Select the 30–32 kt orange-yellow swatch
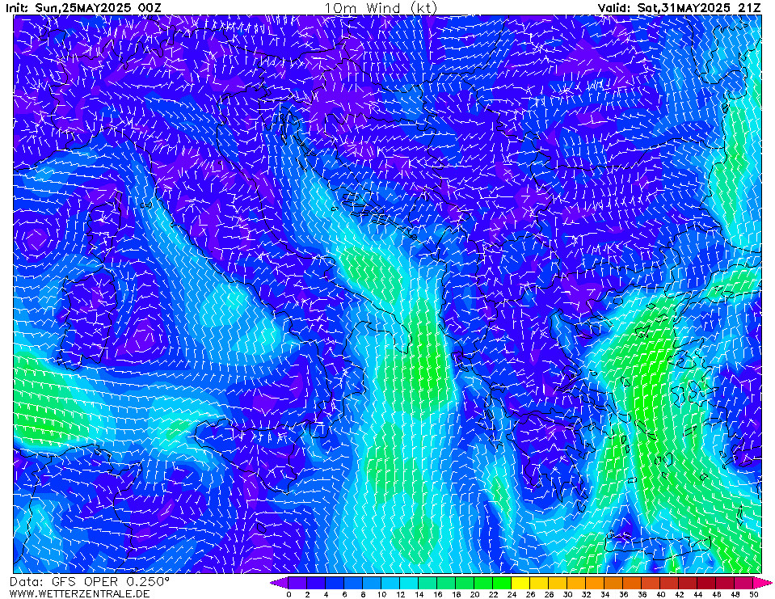The height and width of the screenshot is (599, 775). point(577,583)
